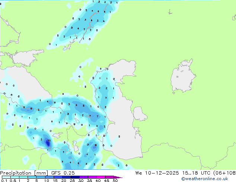Click the 25–30 mm navy legend swatch

(x=75, y=177)
